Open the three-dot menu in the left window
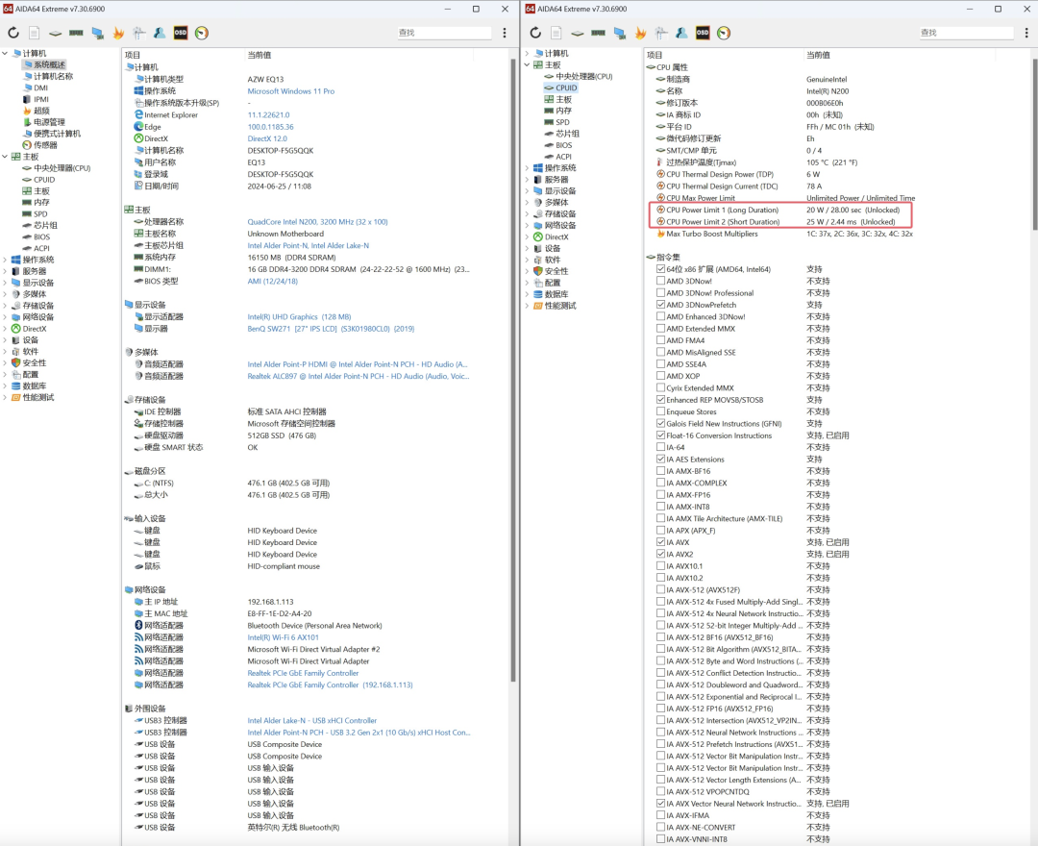1038x846 pixels. click(x=505, y=33)
